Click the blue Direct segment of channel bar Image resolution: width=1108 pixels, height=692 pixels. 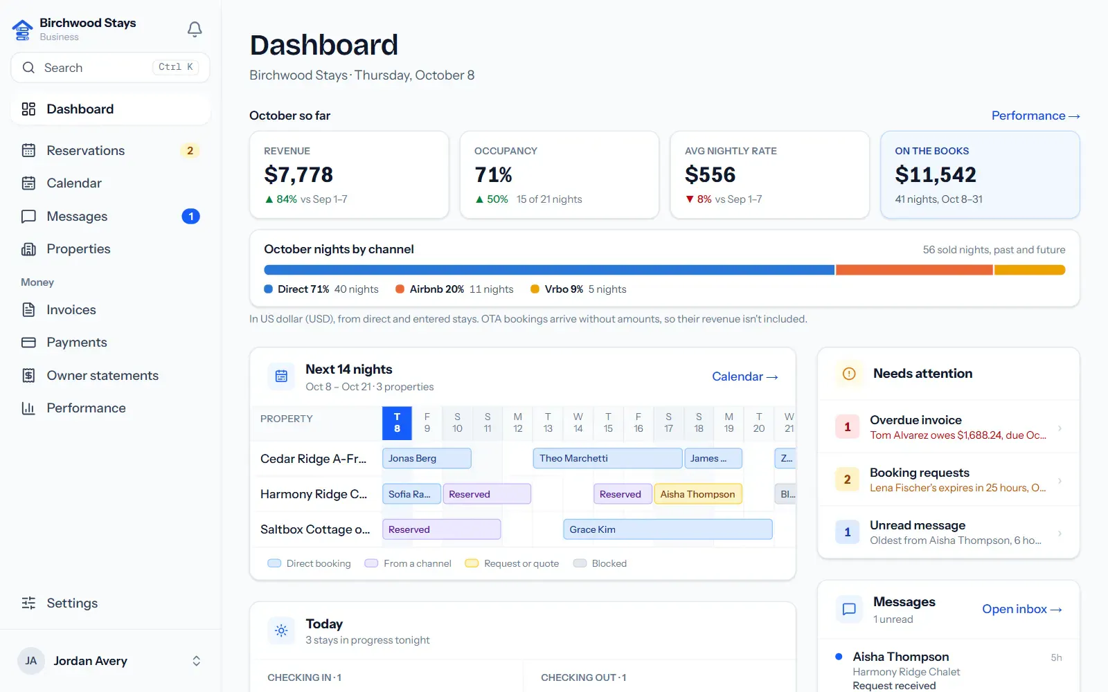click(x=549, y=270)
